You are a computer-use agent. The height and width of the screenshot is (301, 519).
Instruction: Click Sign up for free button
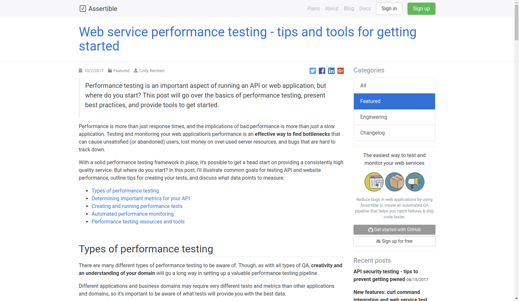tap(394, 241)
